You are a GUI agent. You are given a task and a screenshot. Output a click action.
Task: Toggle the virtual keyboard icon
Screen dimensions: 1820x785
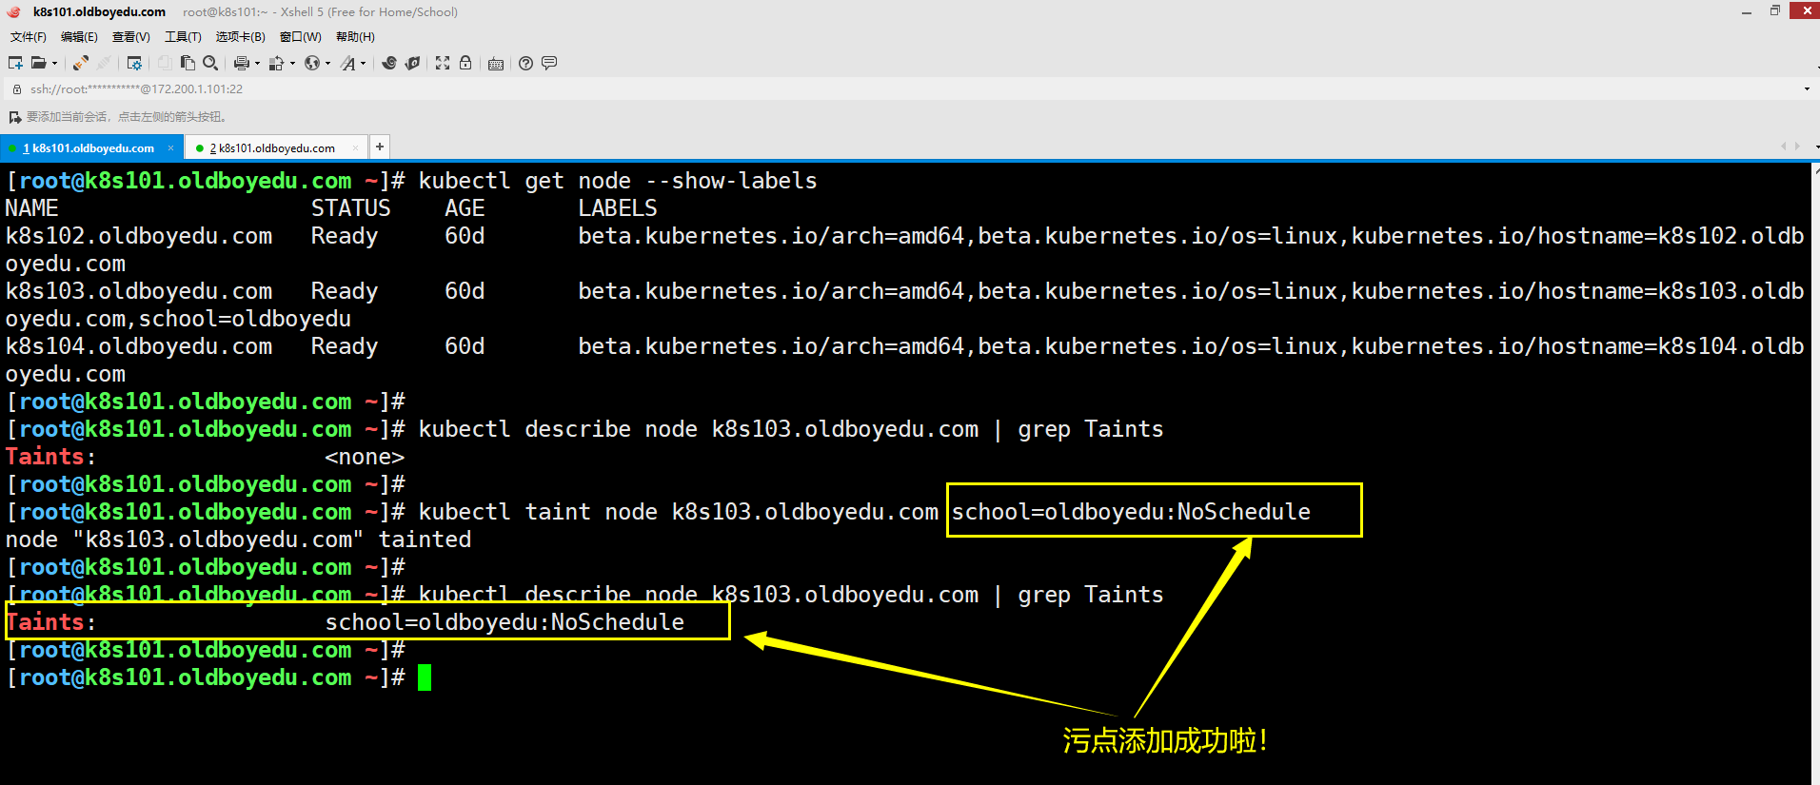point(496,64)
